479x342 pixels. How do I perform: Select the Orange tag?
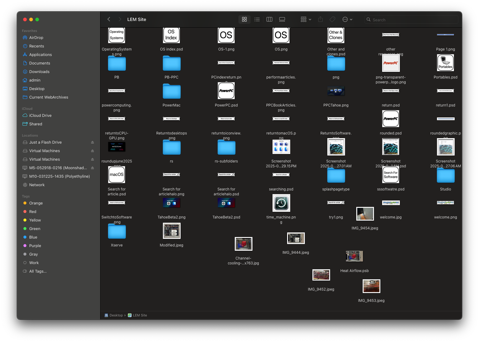tap(36, 203)
